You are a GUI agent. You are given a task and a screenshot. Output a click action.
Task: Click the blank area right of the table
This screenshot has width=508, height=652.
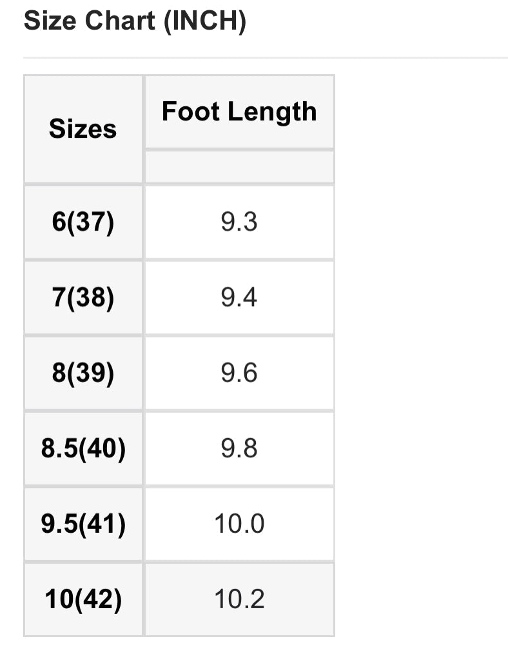pos(420,354)
